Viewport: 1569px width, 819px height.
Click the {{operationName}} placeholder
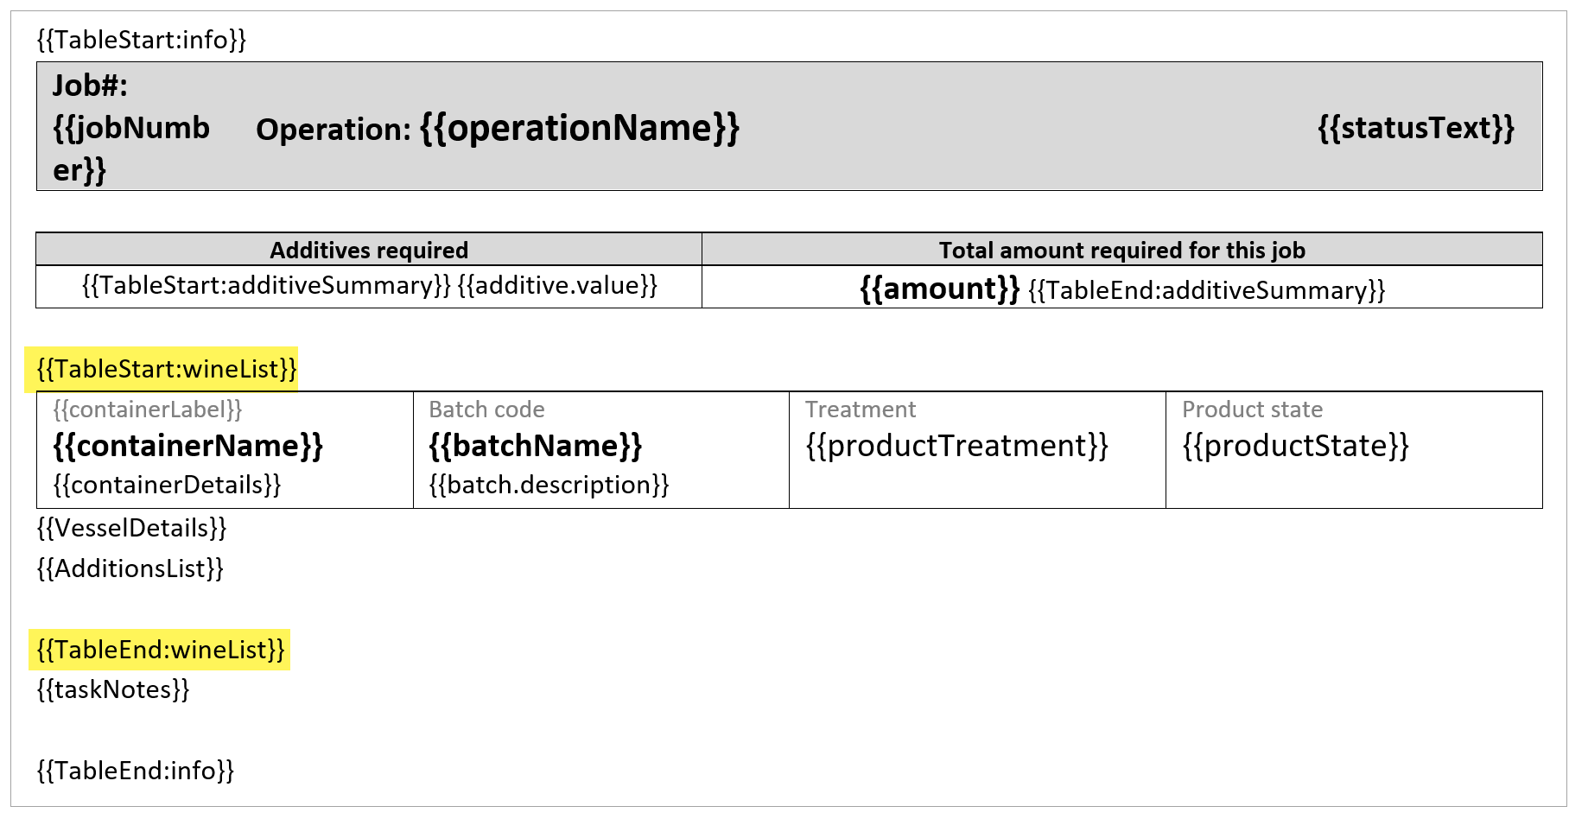580,129
